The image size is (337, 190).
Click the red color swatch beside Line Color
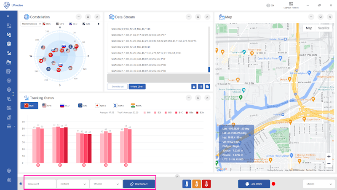tap(273, 184)
